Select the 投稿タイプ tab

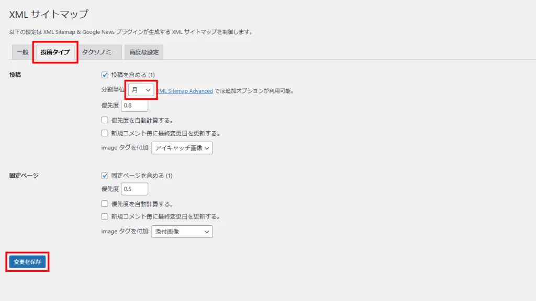point(55,52)
